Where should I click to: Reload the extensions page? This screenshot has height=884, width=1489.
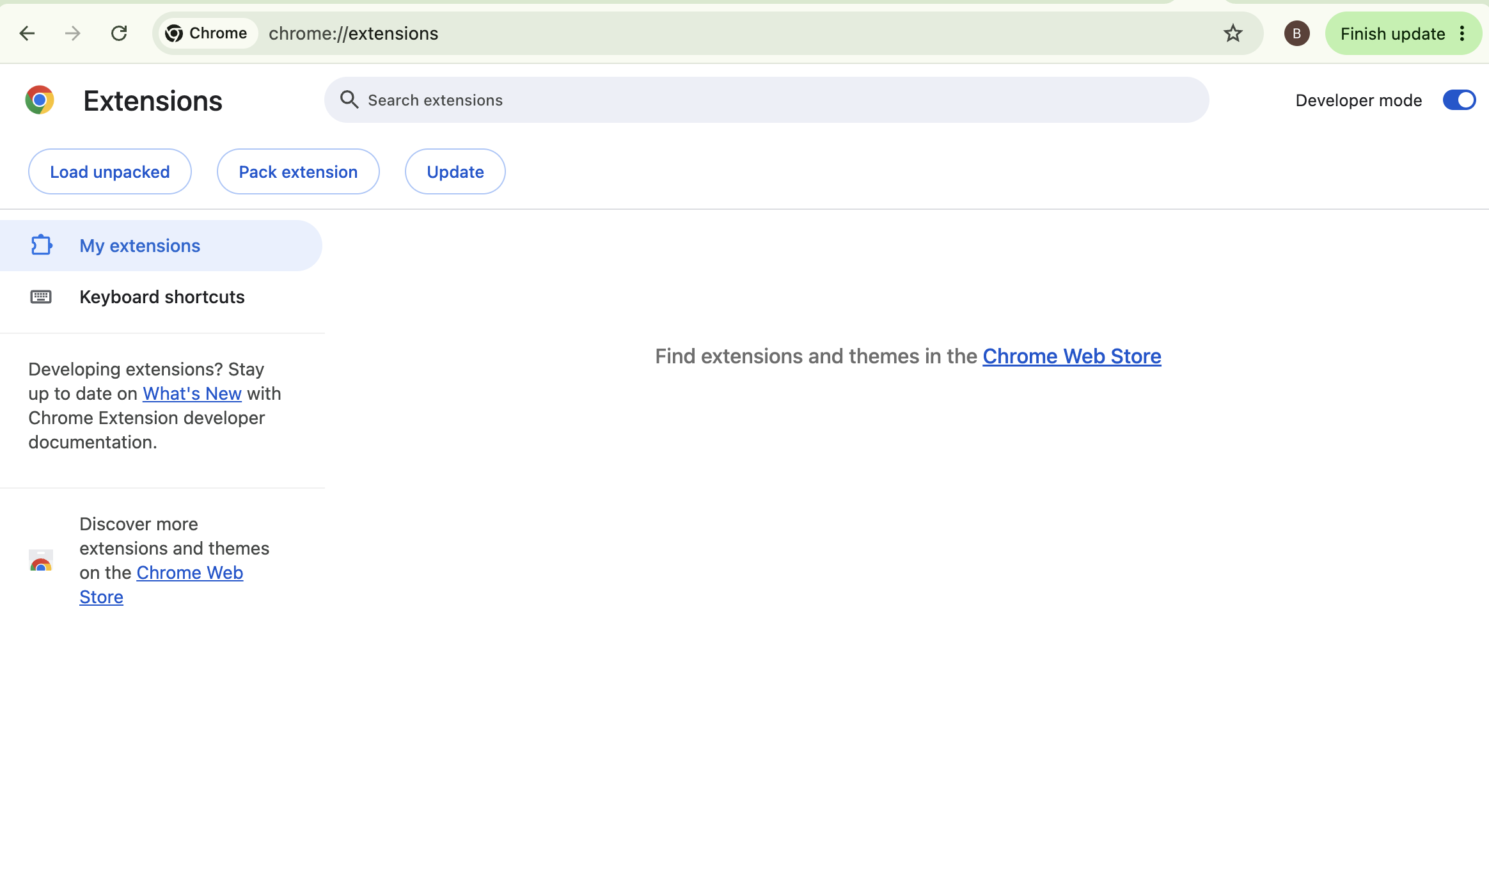tap(119, 33)
